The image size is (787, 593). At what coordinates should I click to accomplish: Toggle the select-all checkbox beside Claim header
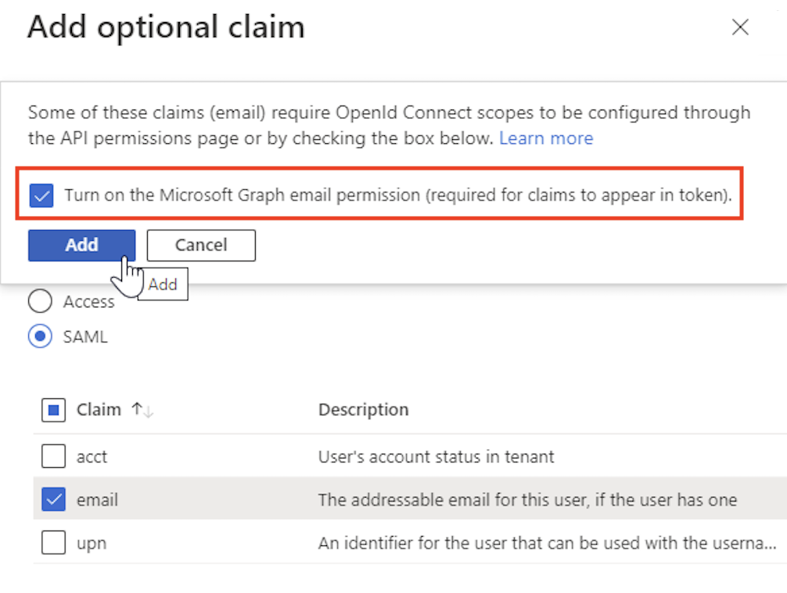click(53, 410)
